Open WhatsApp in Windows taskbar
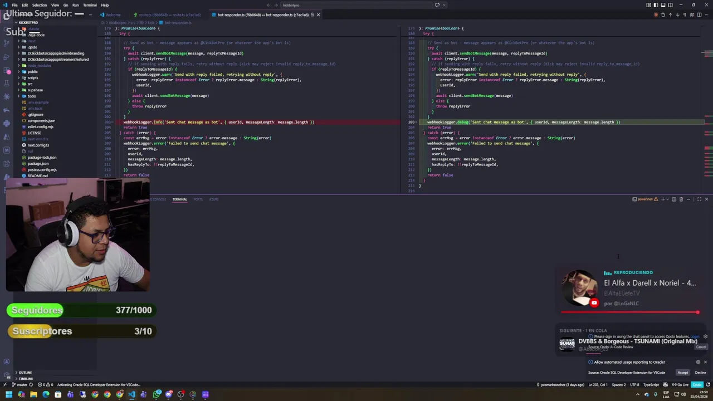This screenshot has width=713, height=401. (157, 394)
